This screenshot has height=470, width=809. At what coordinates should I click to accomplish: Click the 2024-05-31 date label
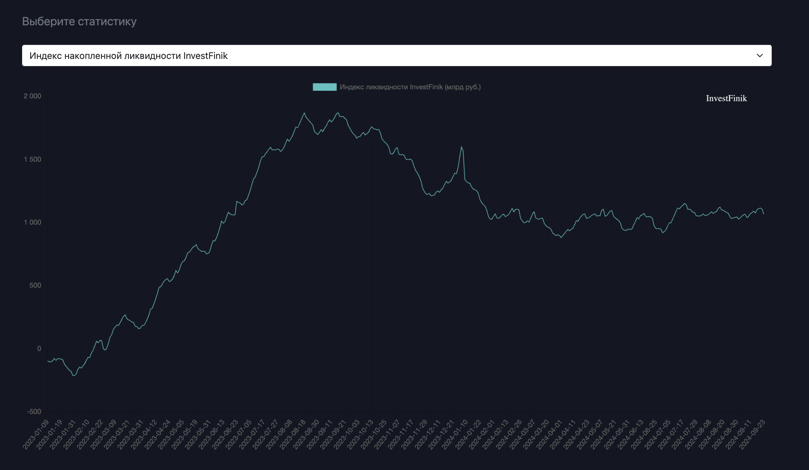[617, 435]
